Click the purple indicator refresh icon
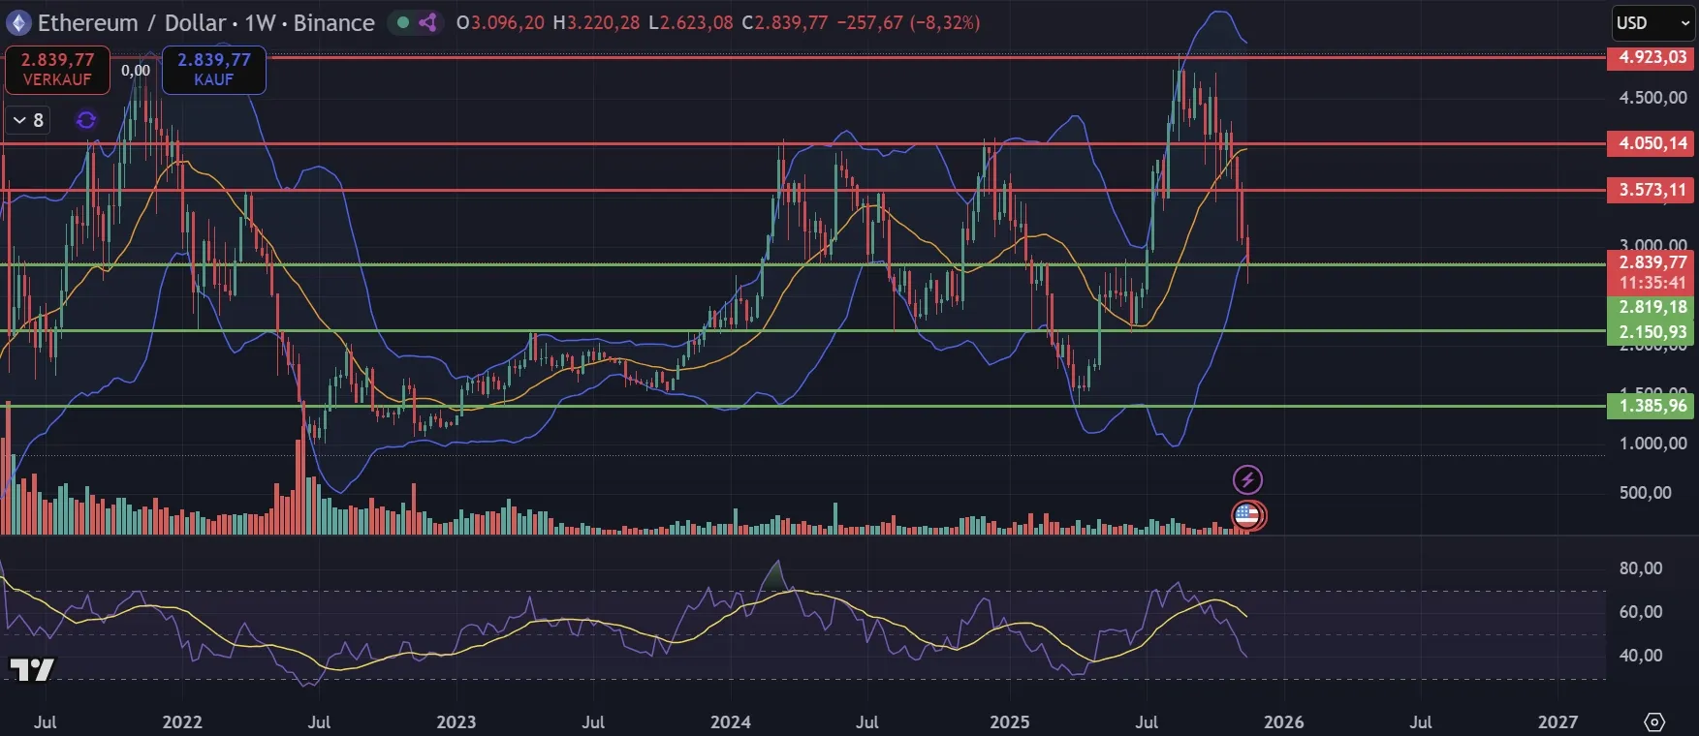The width and height of the screenshot is (1699, 736). tap(86, 120)
